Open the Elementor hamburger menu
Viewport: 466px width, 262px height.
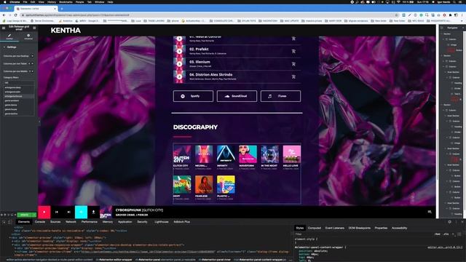click(x=4, y=28)
